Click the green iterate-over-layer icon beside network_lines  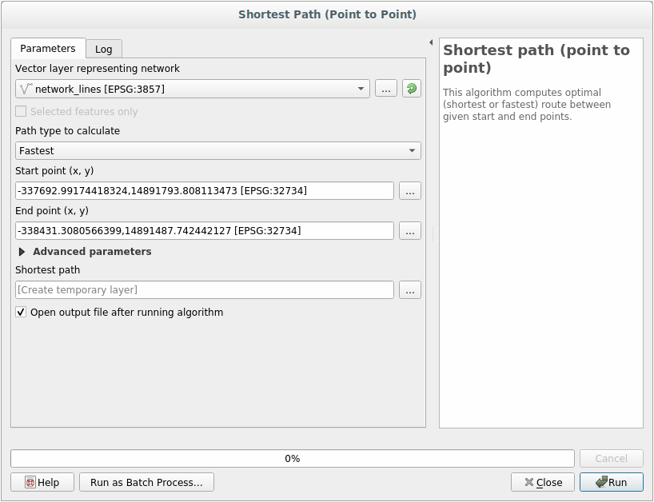(x=411, y=88)
